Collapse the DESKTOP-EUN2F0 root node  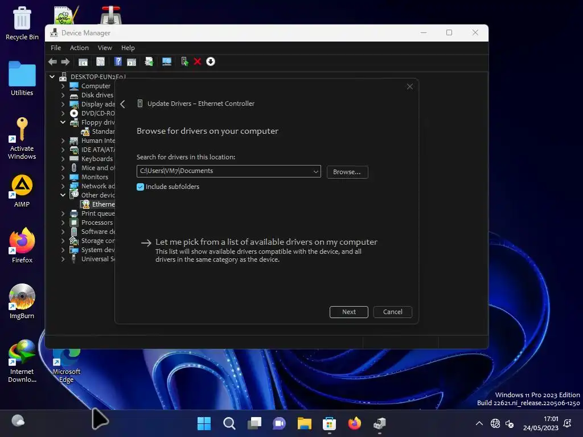click(x=52, y=77)
